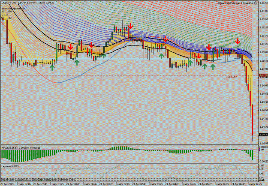Screen dimensions: 268x186
Task: Click the 24 Apr 03:25 time label
Action: (x=155, y=184)
